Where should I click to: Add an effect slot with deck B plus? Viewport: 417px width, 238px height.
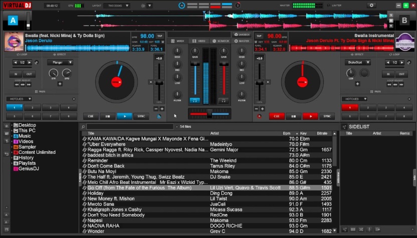(x=357, y=84)
